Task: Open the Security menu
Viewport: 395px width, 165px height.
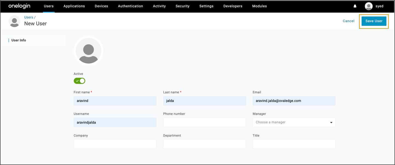Action: [182, 6]
